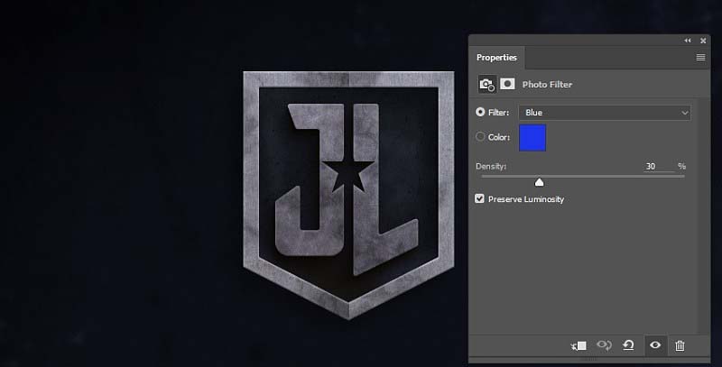The height and width of the screenshot is (367, 722).
Task: Open the Filter dropdown showing Blue
Action: 605,113
